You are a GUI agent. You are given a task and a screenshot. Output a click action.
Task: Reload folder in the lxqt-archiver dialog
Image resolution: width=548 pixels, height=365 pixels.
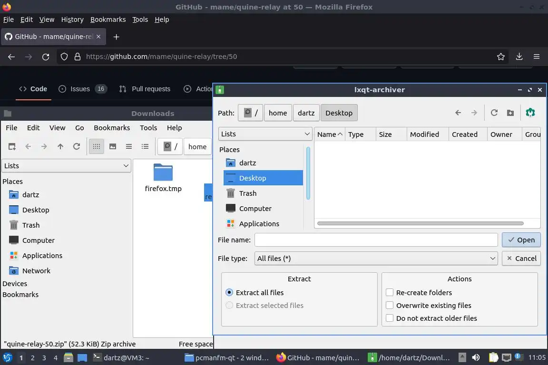coord(494,113)
